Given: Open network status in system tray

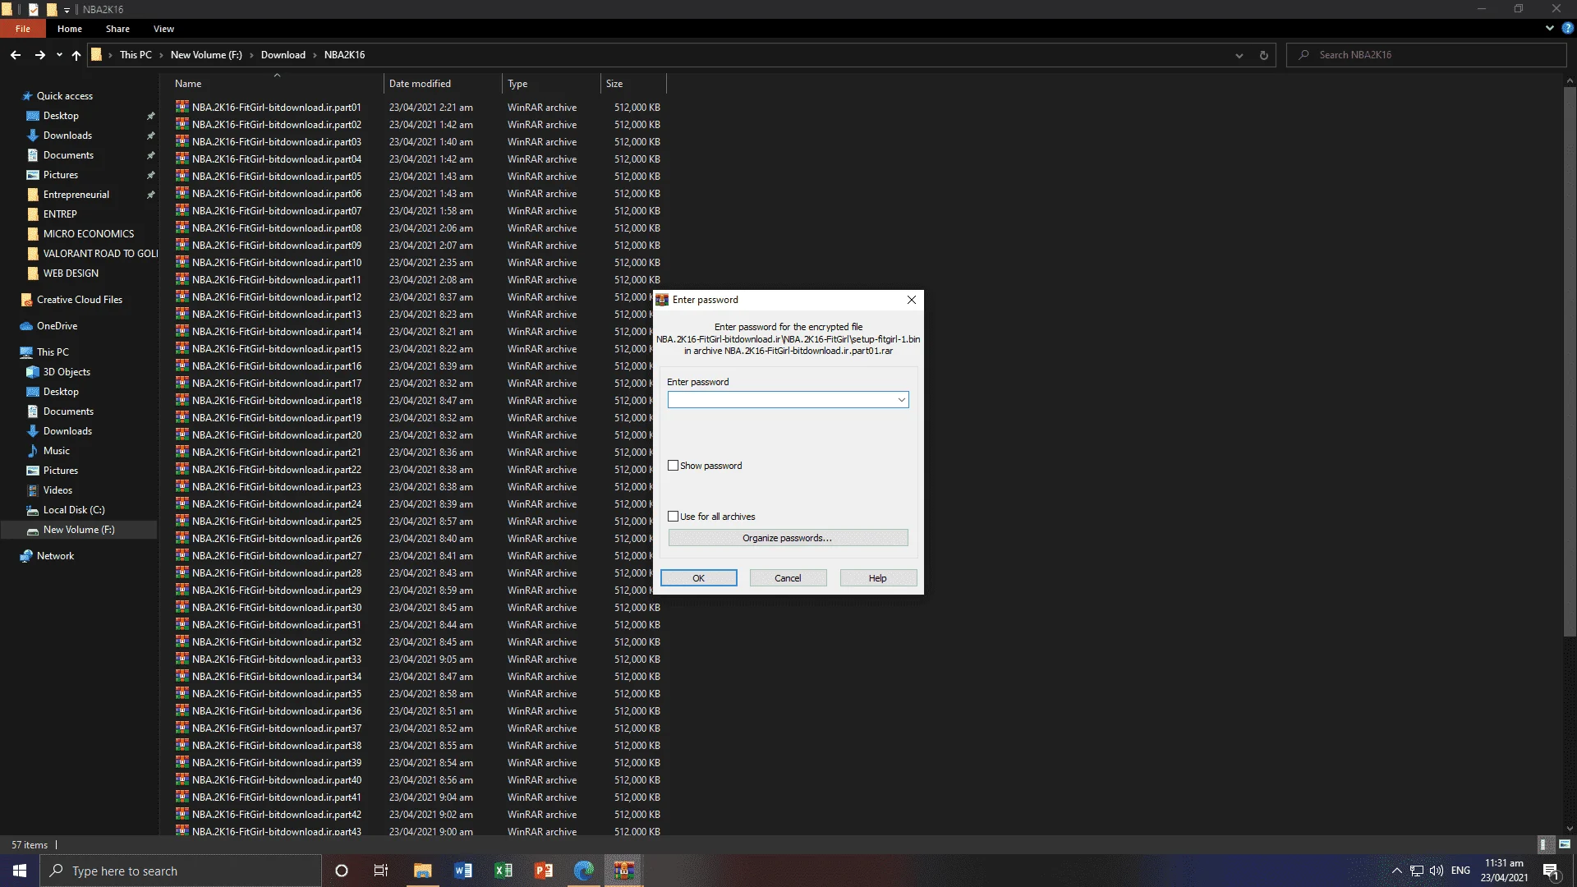Looking at the screenshot, I should click(x=1417, y=871).
